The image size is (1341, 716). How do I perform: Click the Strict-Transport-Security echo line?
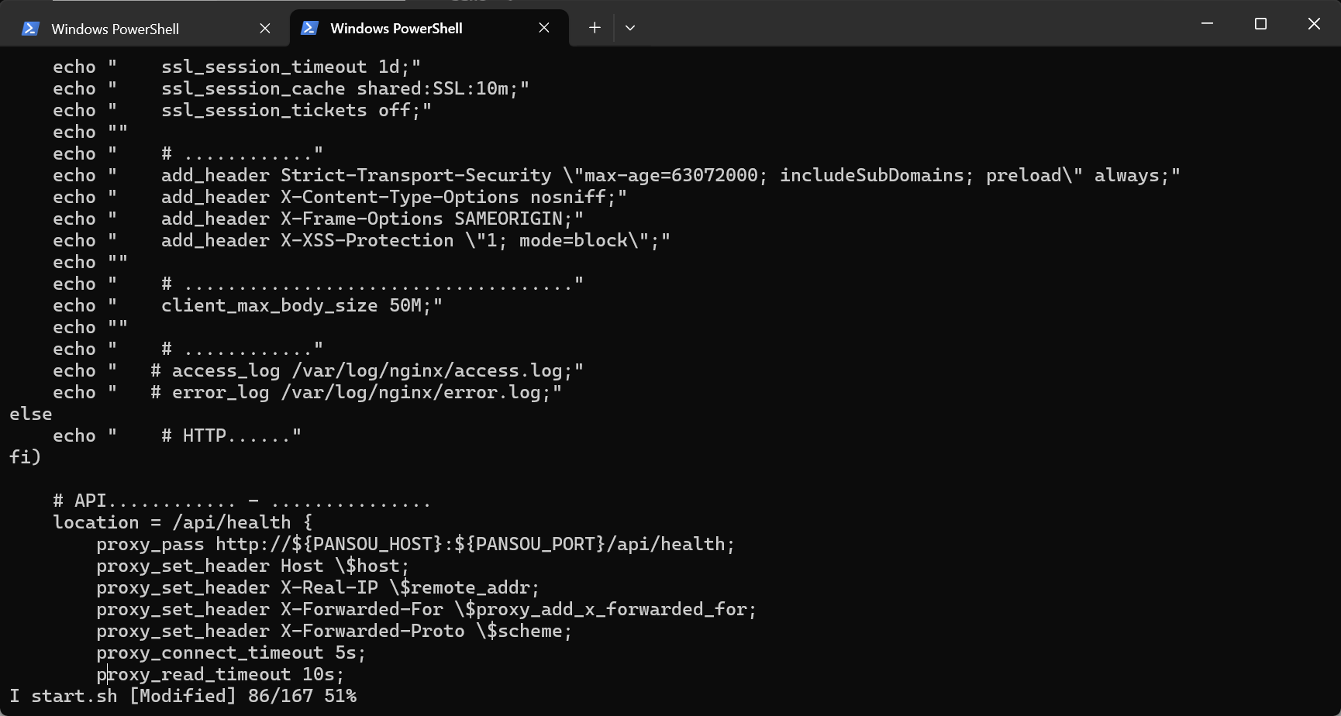tap(465, 174)
